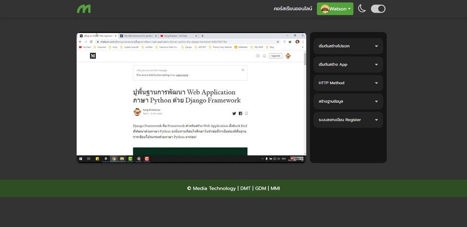Click 'DMT' in the footer

pyautogui.click(x=245, y=188)
